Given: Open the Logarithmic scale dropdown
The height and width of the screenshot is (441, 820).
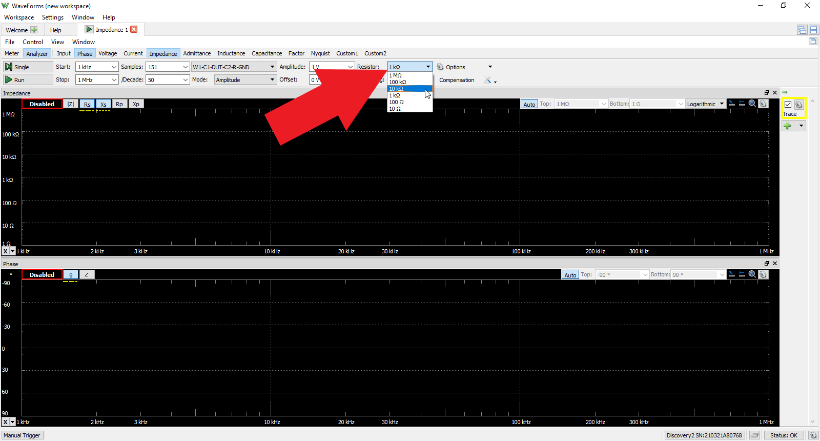Looking at the screenshot, I should pyautogui.click(x=705, y=104).
